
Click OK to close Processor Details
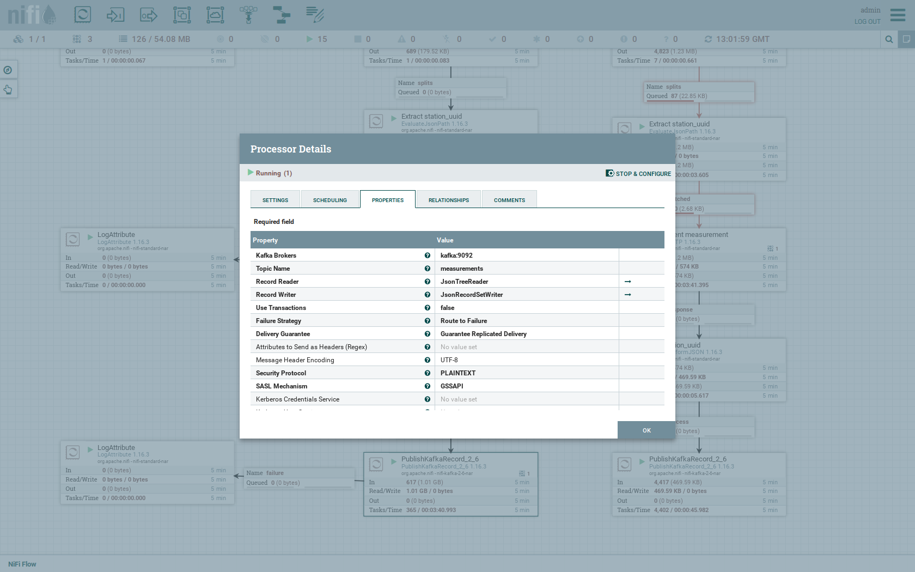click(x=646, y=430)
